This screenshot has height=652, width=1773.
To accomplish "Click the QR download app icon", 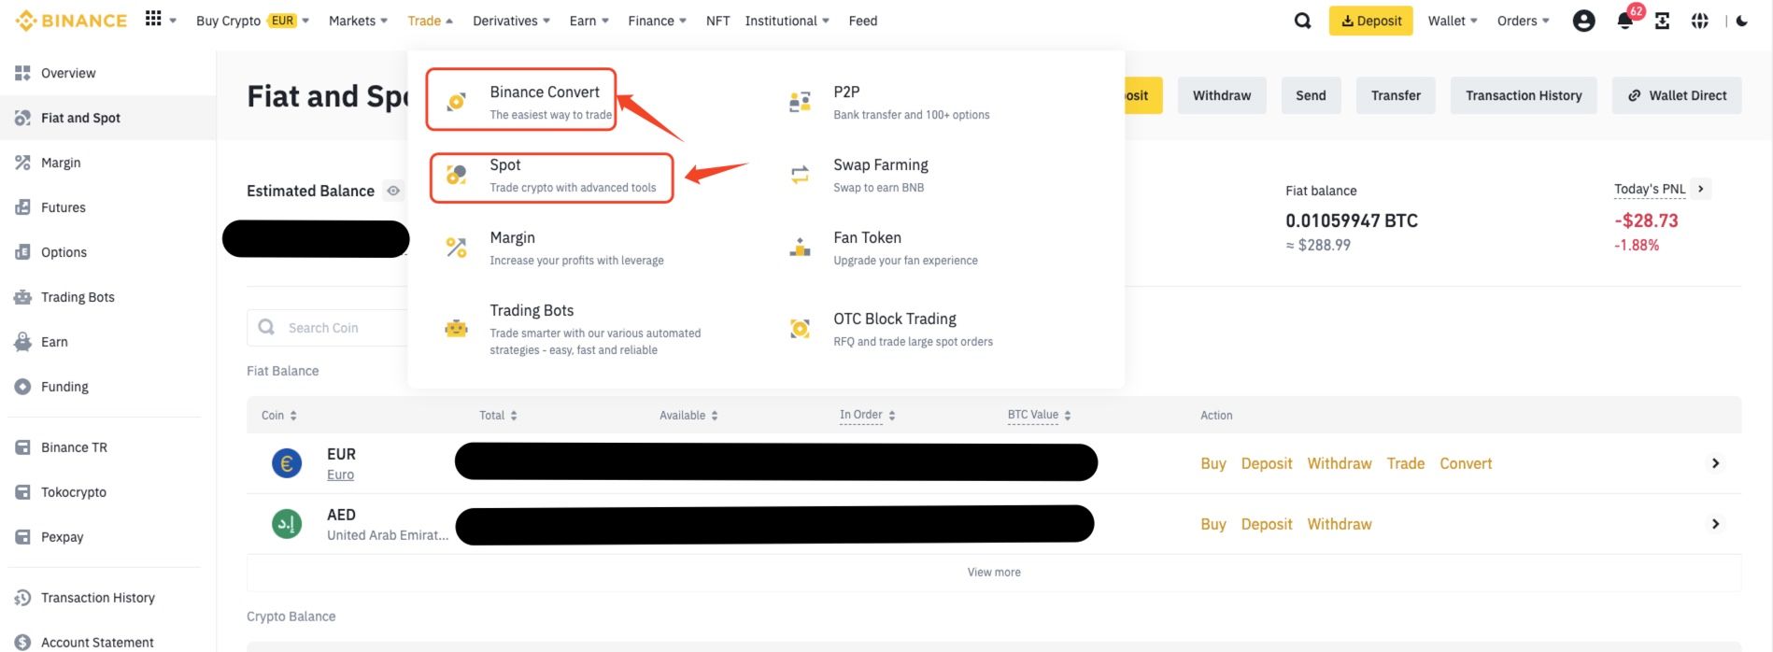I will [1662, 21].
